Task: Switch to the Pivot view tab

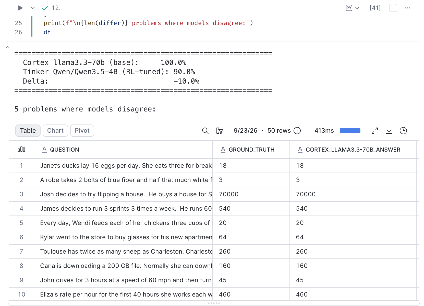Action: point(82,131)
